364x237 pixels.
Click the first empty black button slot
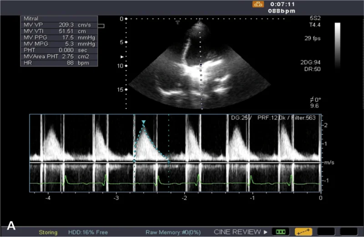click(x=326, y=232)
